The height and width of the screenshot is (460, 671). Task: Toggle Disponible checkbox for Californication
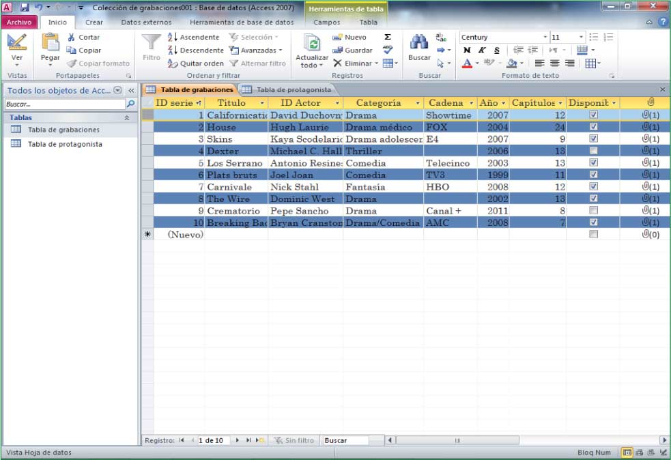coord(593,115)
